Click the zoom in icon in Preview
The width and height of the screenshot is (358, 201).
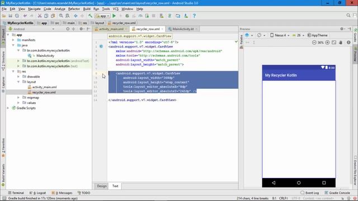coord(327,42)
